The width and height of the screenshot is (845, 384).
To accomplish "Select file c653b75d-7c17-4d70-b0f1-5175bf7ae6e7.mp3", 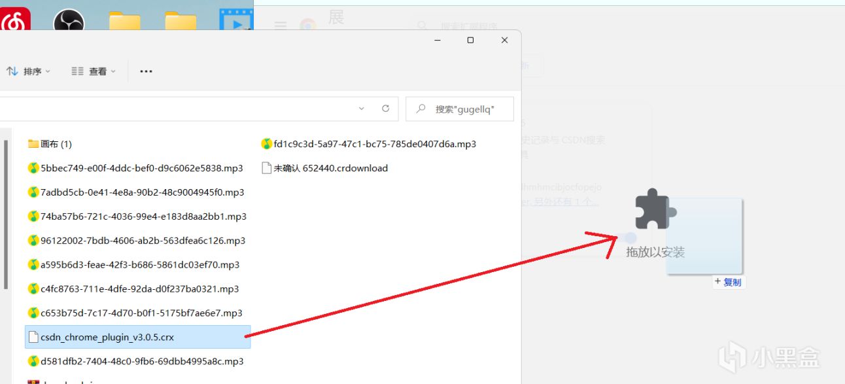I will (x=135, y=313).
